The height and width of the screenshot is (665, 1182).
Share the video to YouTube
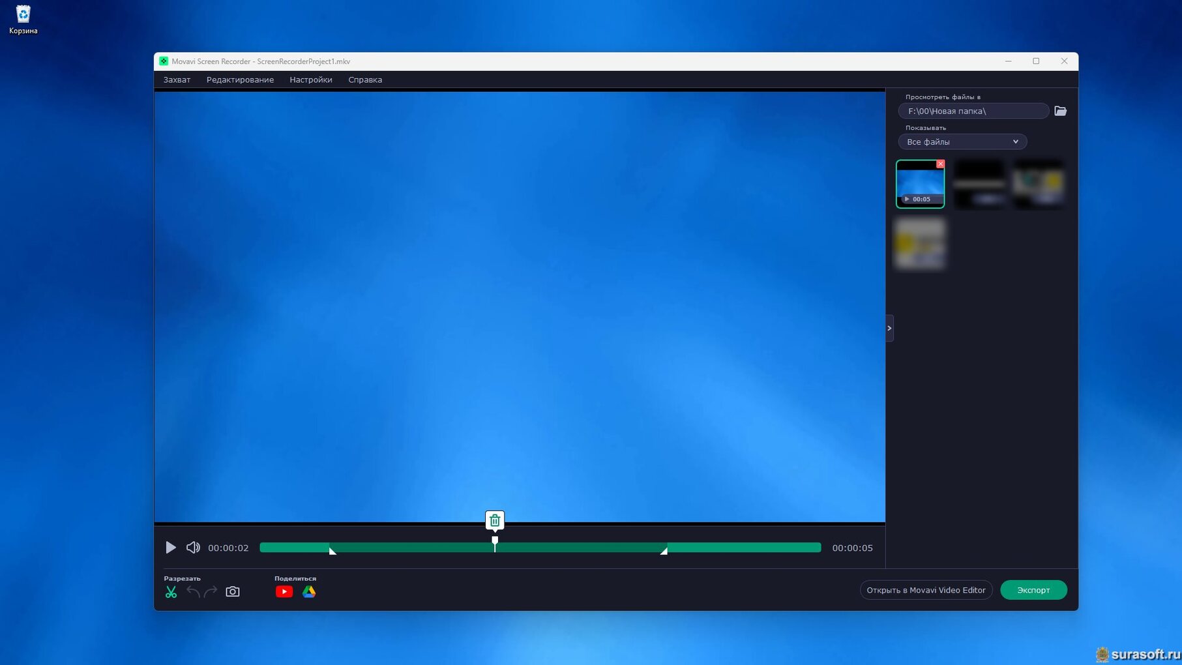point(284,592)
